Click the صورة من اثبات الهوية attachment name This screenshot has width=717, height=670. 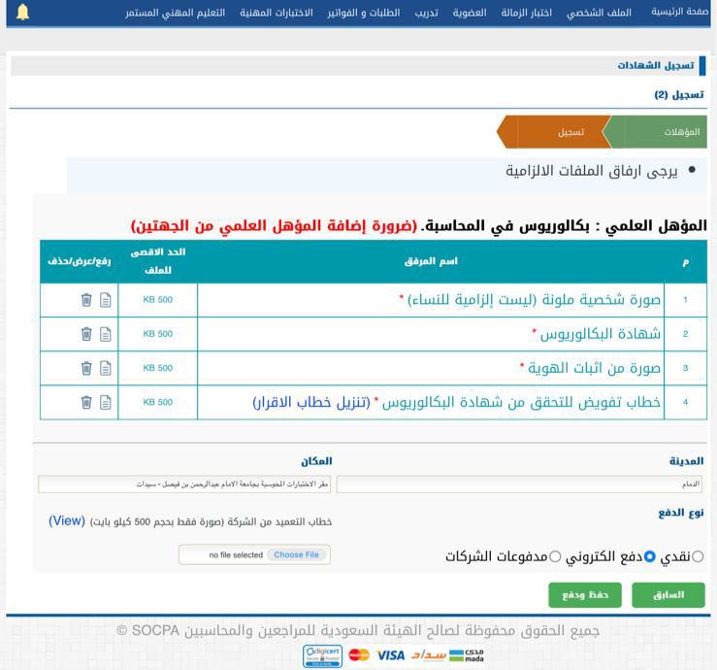595,368
